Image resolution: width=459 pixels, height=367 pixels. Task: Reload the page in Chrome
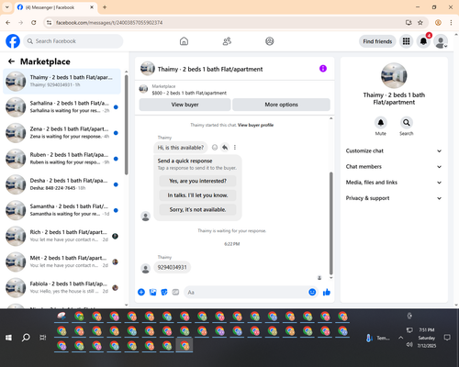tap(34, 23)
